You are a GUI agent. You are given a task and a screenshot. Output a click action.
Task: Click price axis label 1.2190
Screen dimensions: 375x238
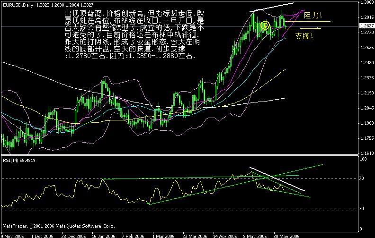(x=367, y=93)
